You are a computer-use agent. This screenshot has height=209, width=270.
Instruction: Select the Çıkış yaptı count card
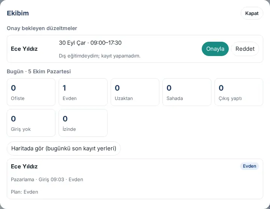pos(239,92)
